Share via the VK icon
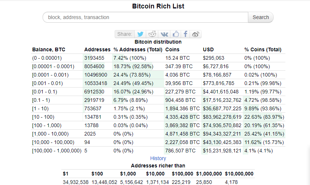This screenshot has width=310, height=185. [x=164, y=34]
